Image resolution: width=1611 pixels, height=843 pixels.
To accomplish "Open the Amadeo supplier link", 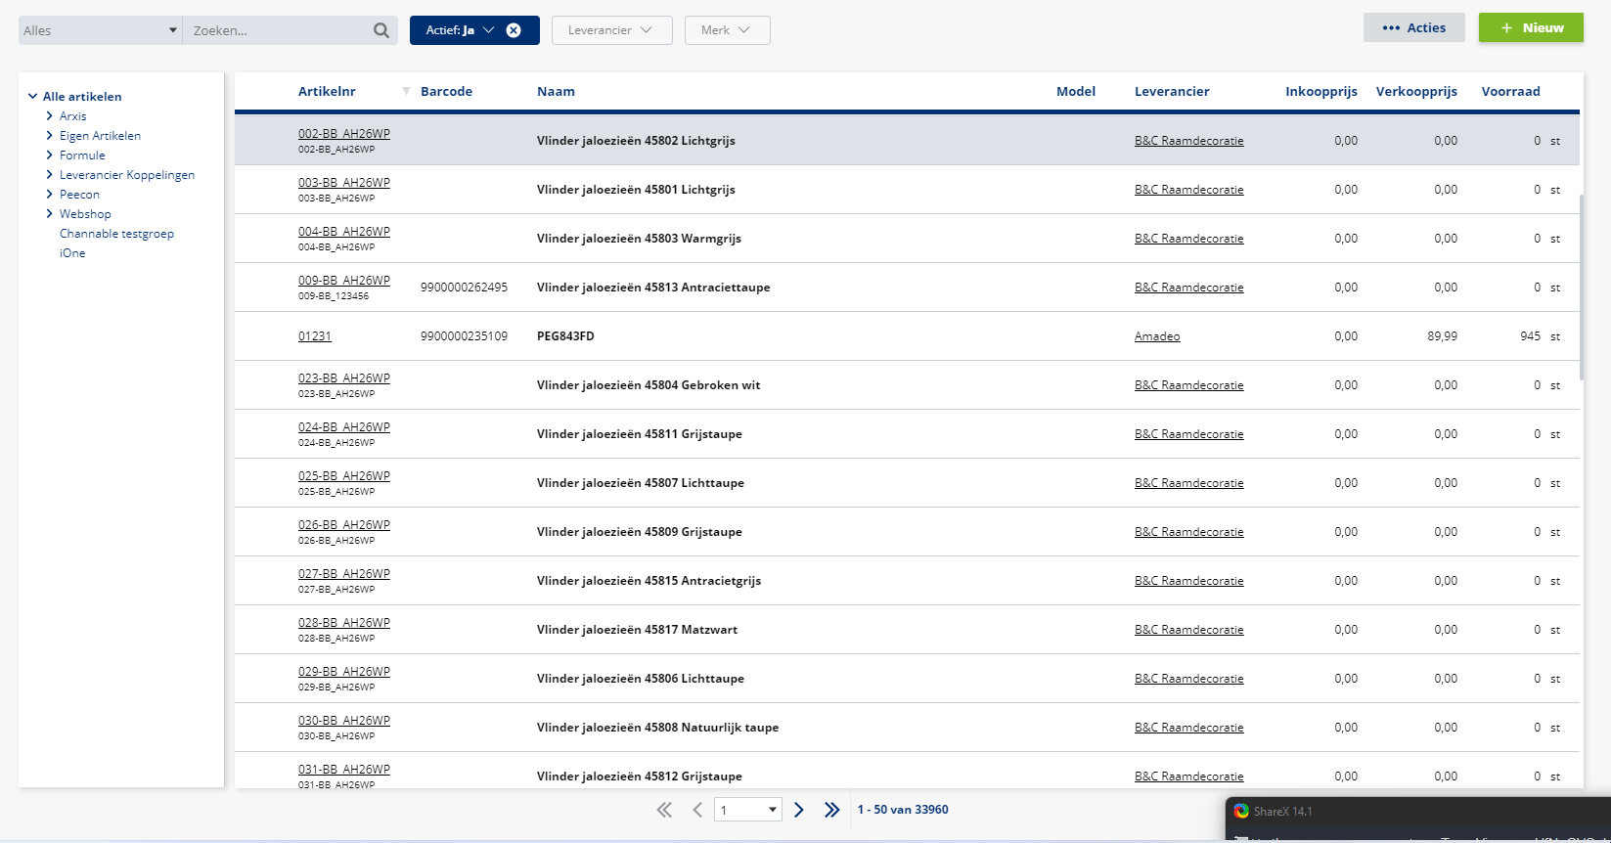I will pos(1157,336).
